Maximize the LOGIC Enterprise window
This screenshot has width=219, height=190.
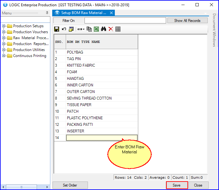point(197,5)
